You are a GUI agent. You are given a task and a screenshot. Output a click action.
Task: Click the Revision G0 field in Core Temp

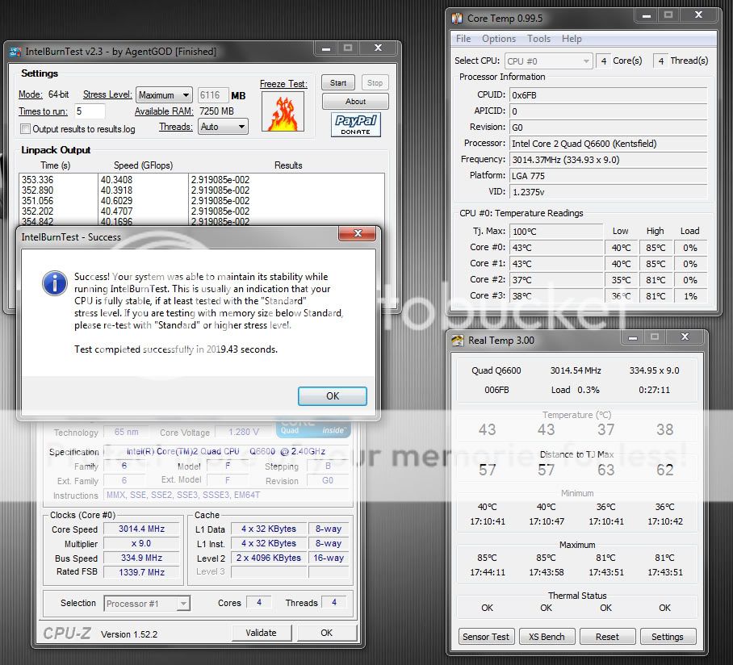608,128
